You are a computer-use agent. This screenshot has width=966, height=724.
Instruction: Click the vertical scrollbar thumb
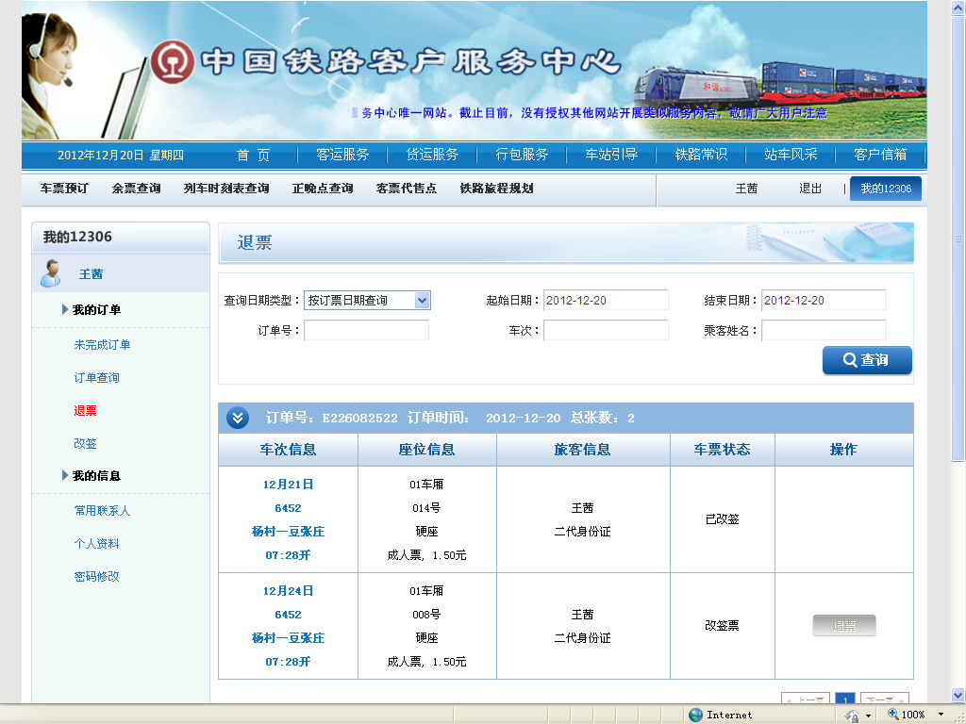(958, 239)
